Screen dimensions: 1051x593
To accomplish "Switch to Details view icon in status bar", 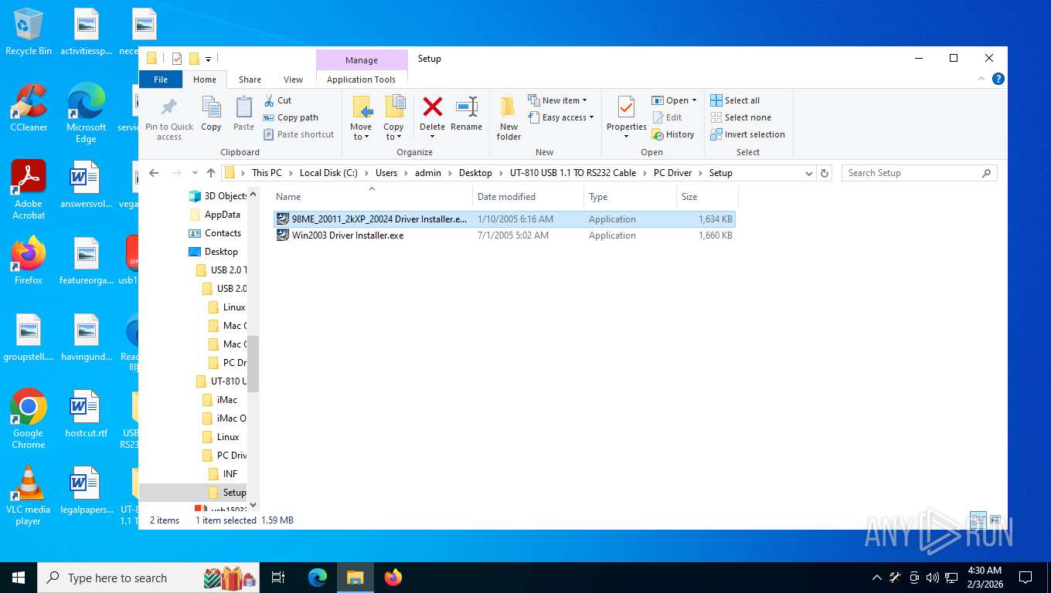I will click(x=978, y=520).
